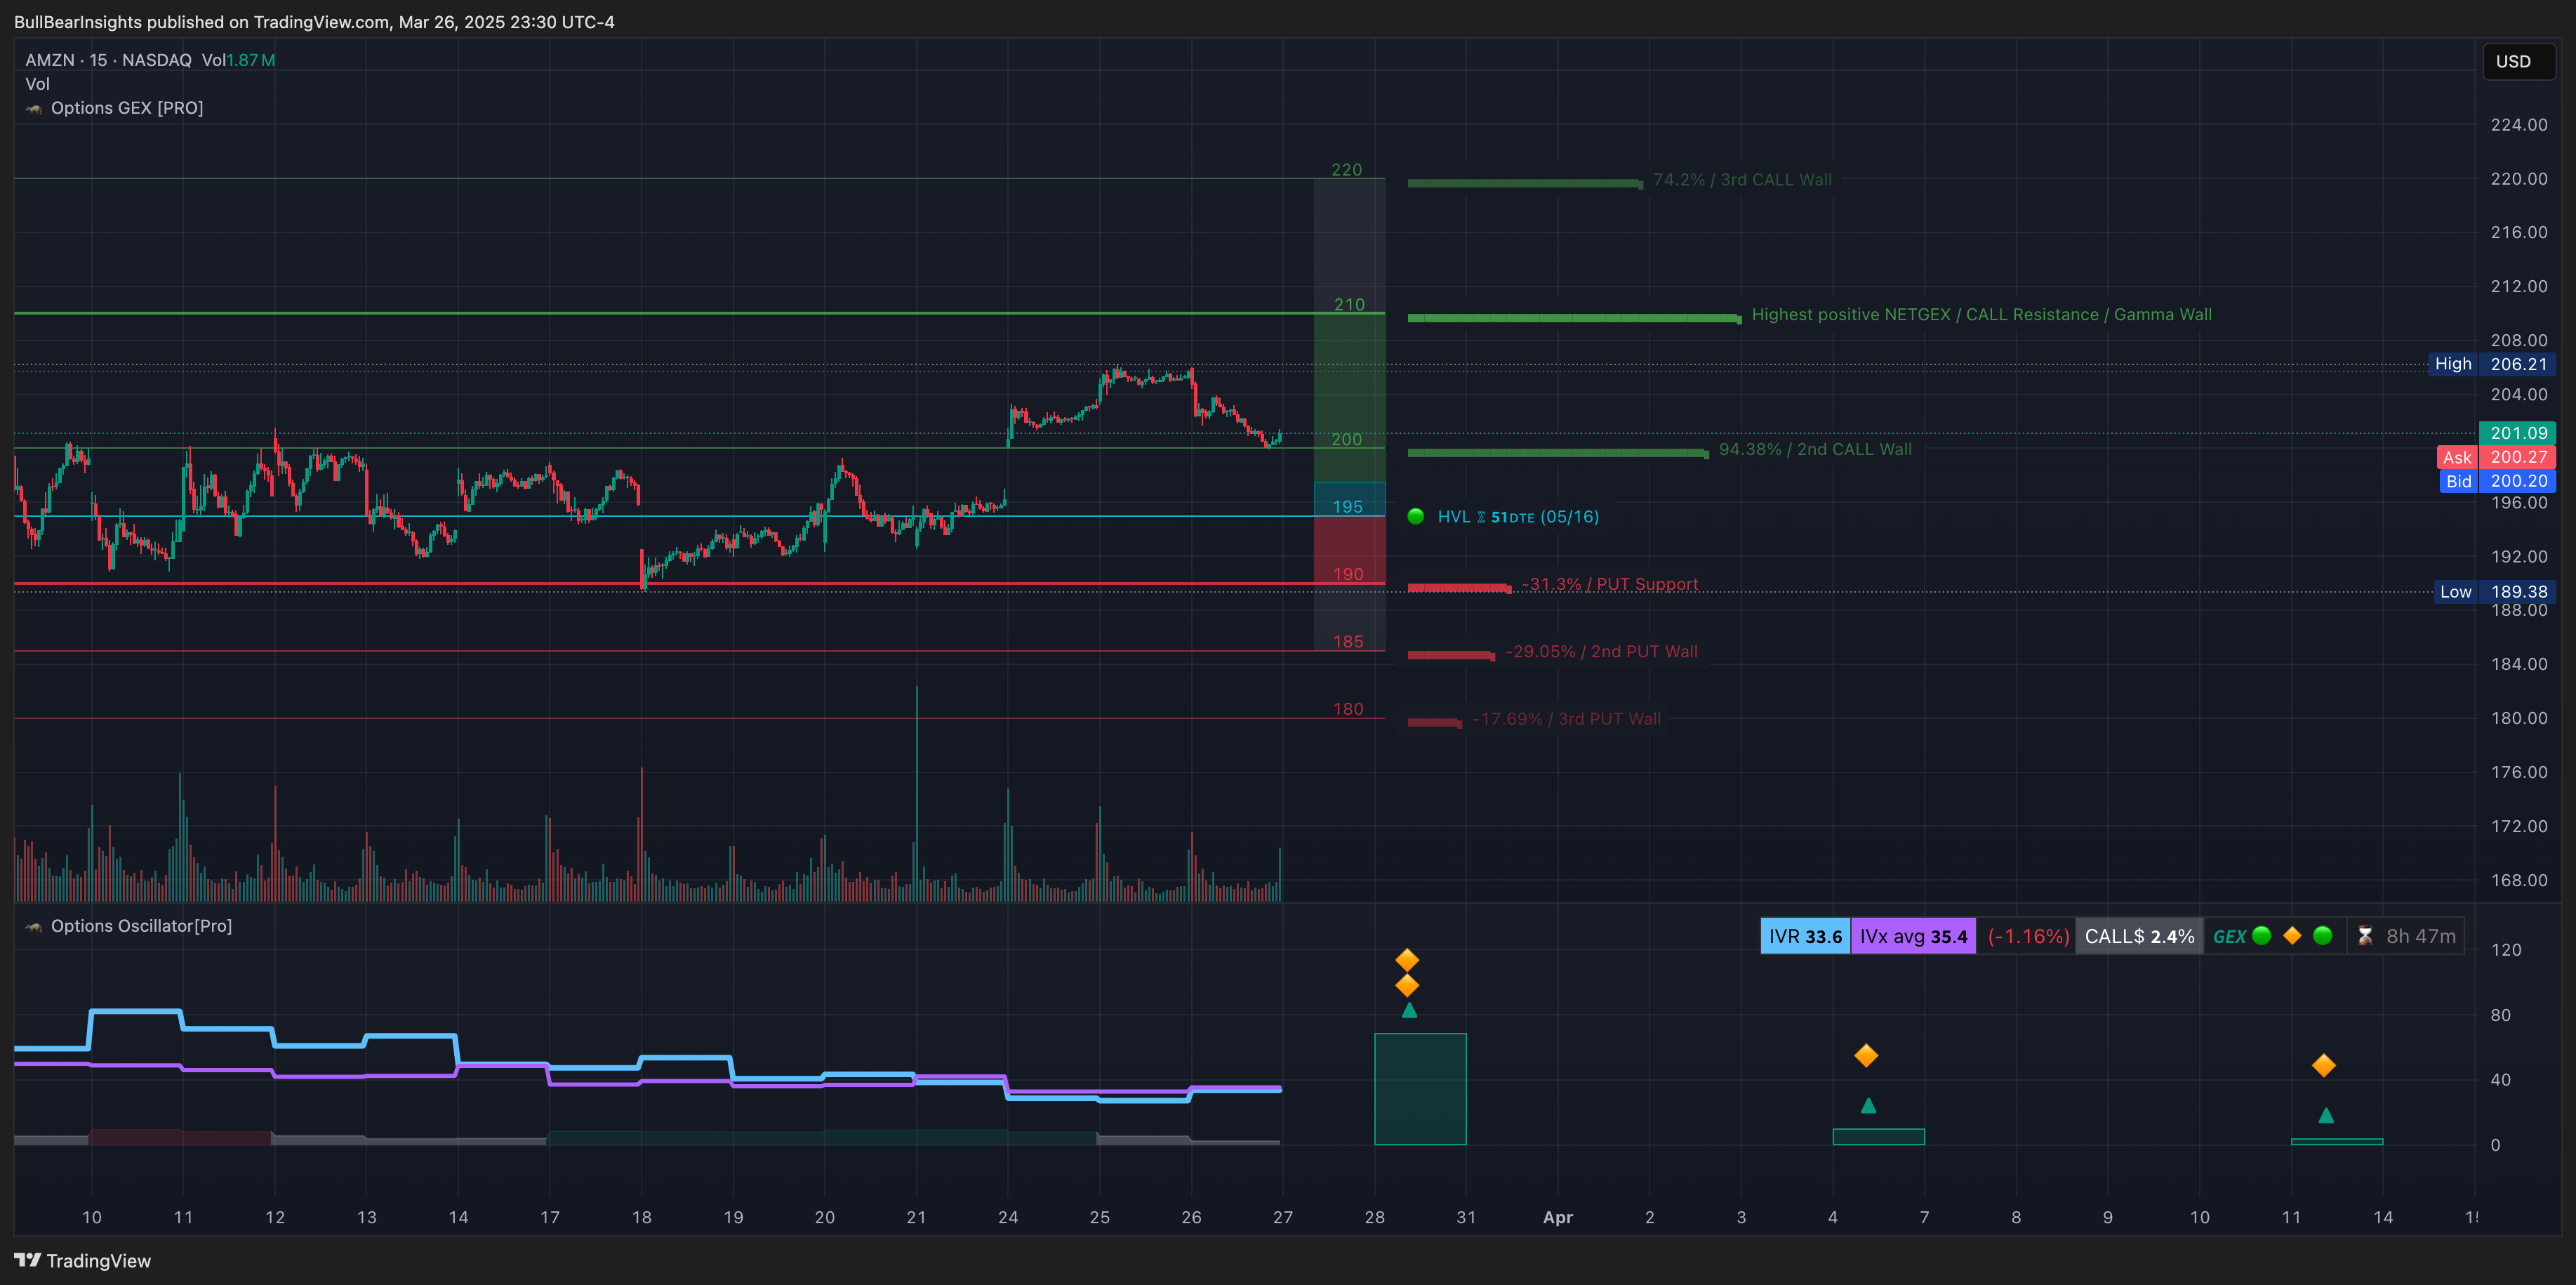2576x1285 pixels.
Task: Click the 168.00 price axis value
Action: [2518, 881]
